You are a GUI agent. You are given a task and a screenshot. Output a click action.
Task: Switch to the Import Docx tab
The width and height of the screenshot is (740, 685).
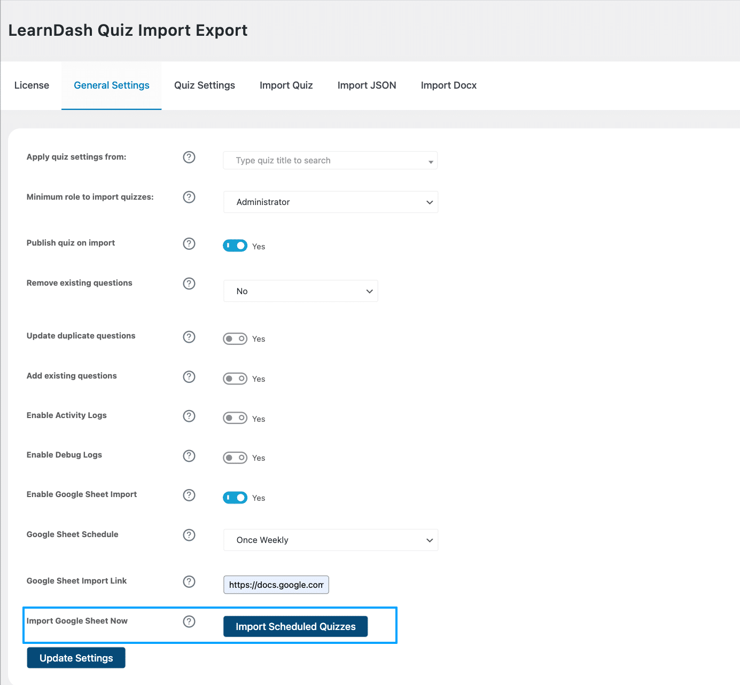[x=449, y=85]
